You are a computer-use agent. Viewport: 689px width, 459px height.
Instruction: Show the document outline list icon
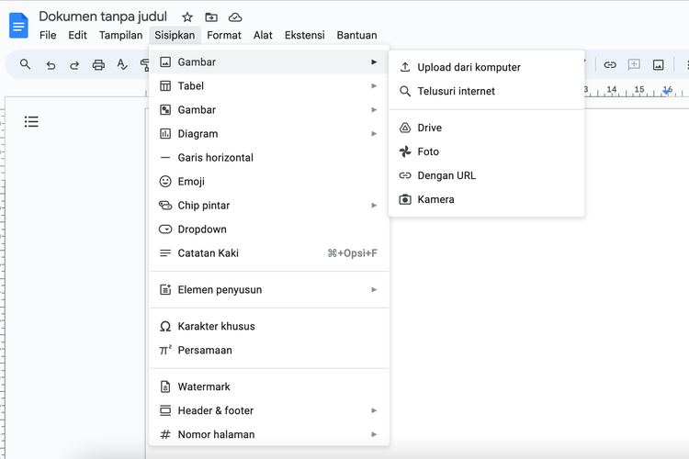pyautogui.click(x=31, y=122)
